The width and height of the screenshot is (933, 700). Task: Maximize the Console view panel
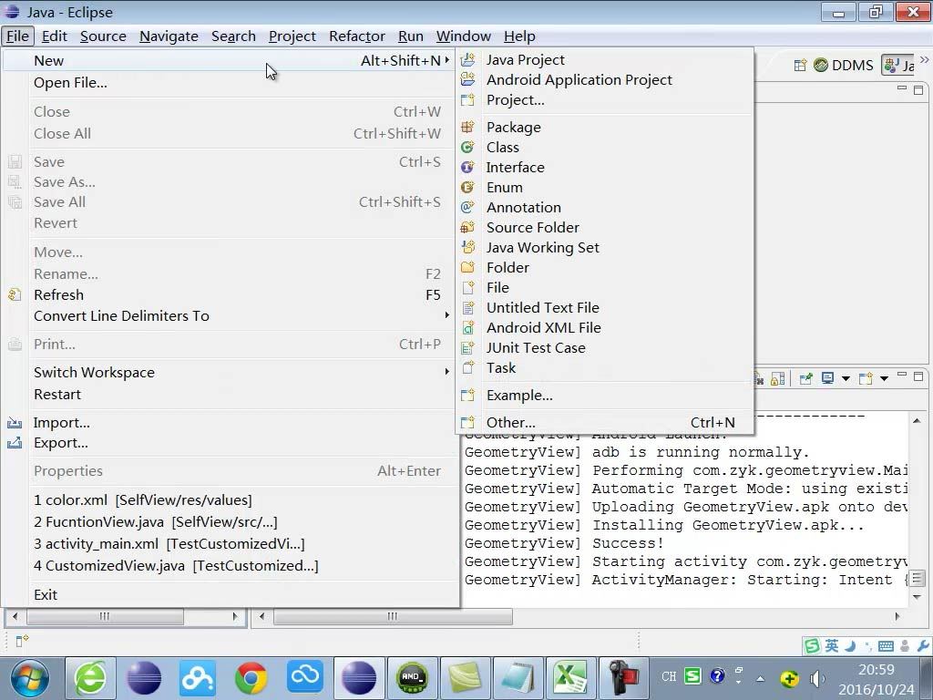pos(918,376)
